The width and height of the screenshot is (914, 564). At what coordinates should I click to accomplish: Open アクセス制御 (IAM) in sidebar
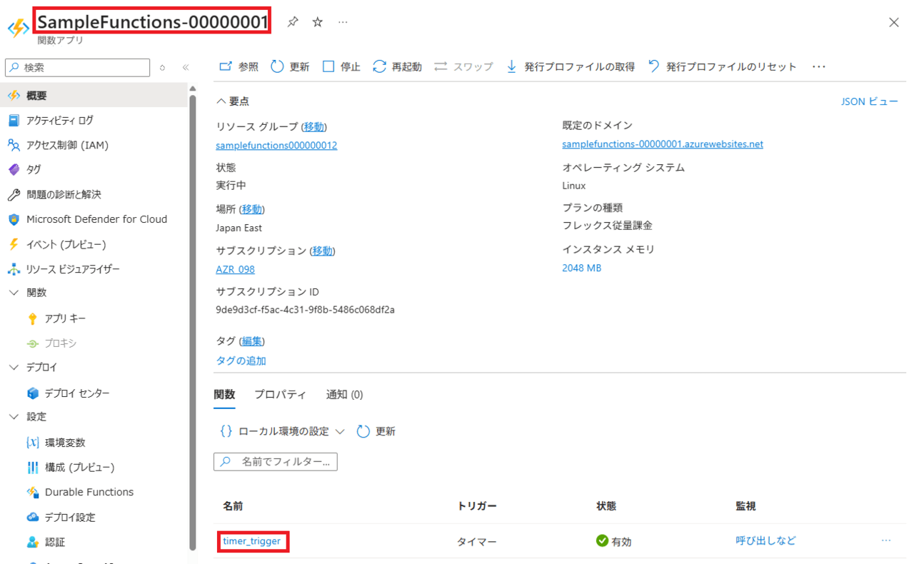(67, 145)
